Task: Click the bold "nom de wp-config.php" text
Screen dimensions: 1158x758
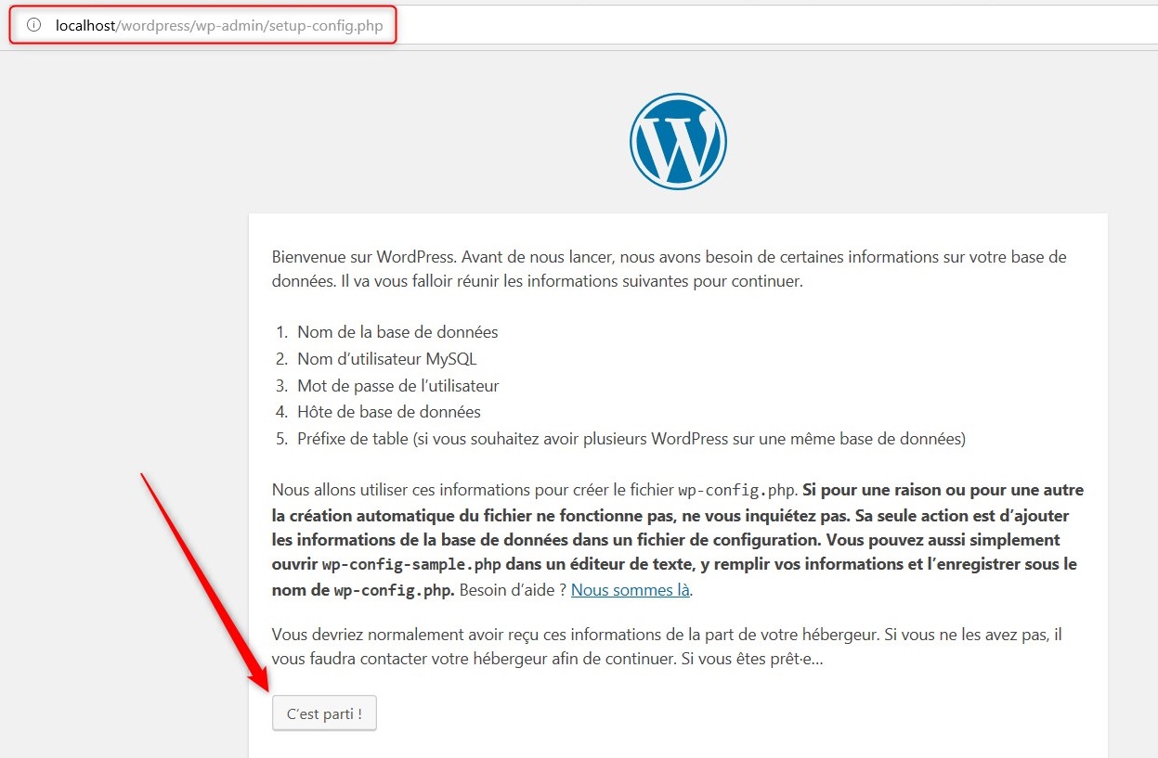Action: tap(362, 590)
